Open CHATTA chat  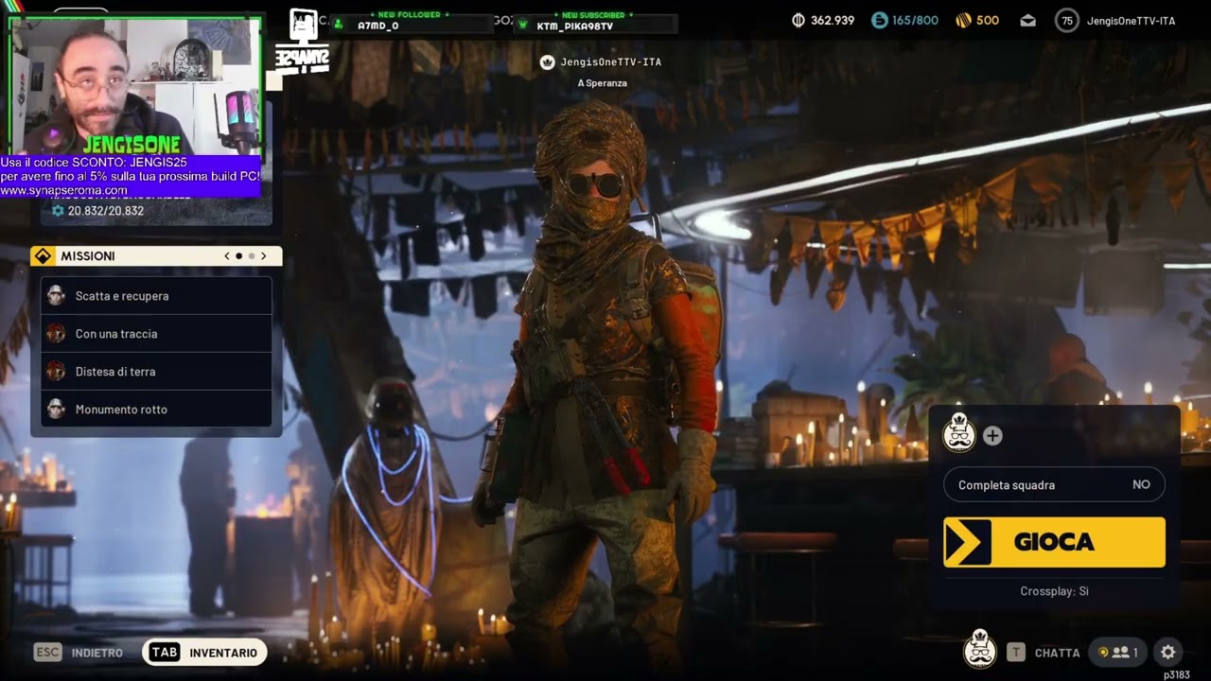click(x=1057, y=653)
